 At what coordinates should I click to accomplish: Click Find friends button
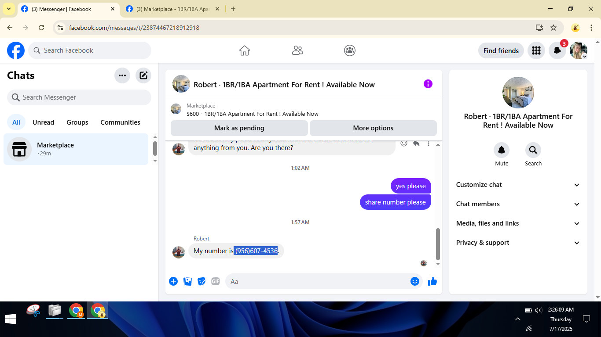tap(501, 50)
